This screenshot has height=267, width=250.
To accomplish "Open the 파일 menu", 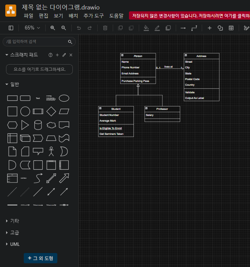I will pyautogui.click(x=28, y=16).
